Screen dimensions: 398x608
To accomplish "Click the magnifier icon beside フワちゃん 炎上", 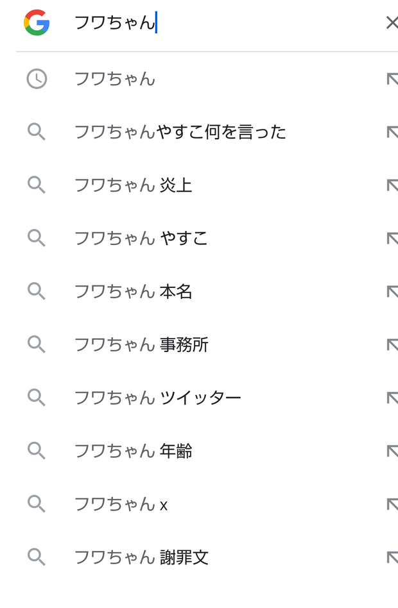I will (37, 185).
